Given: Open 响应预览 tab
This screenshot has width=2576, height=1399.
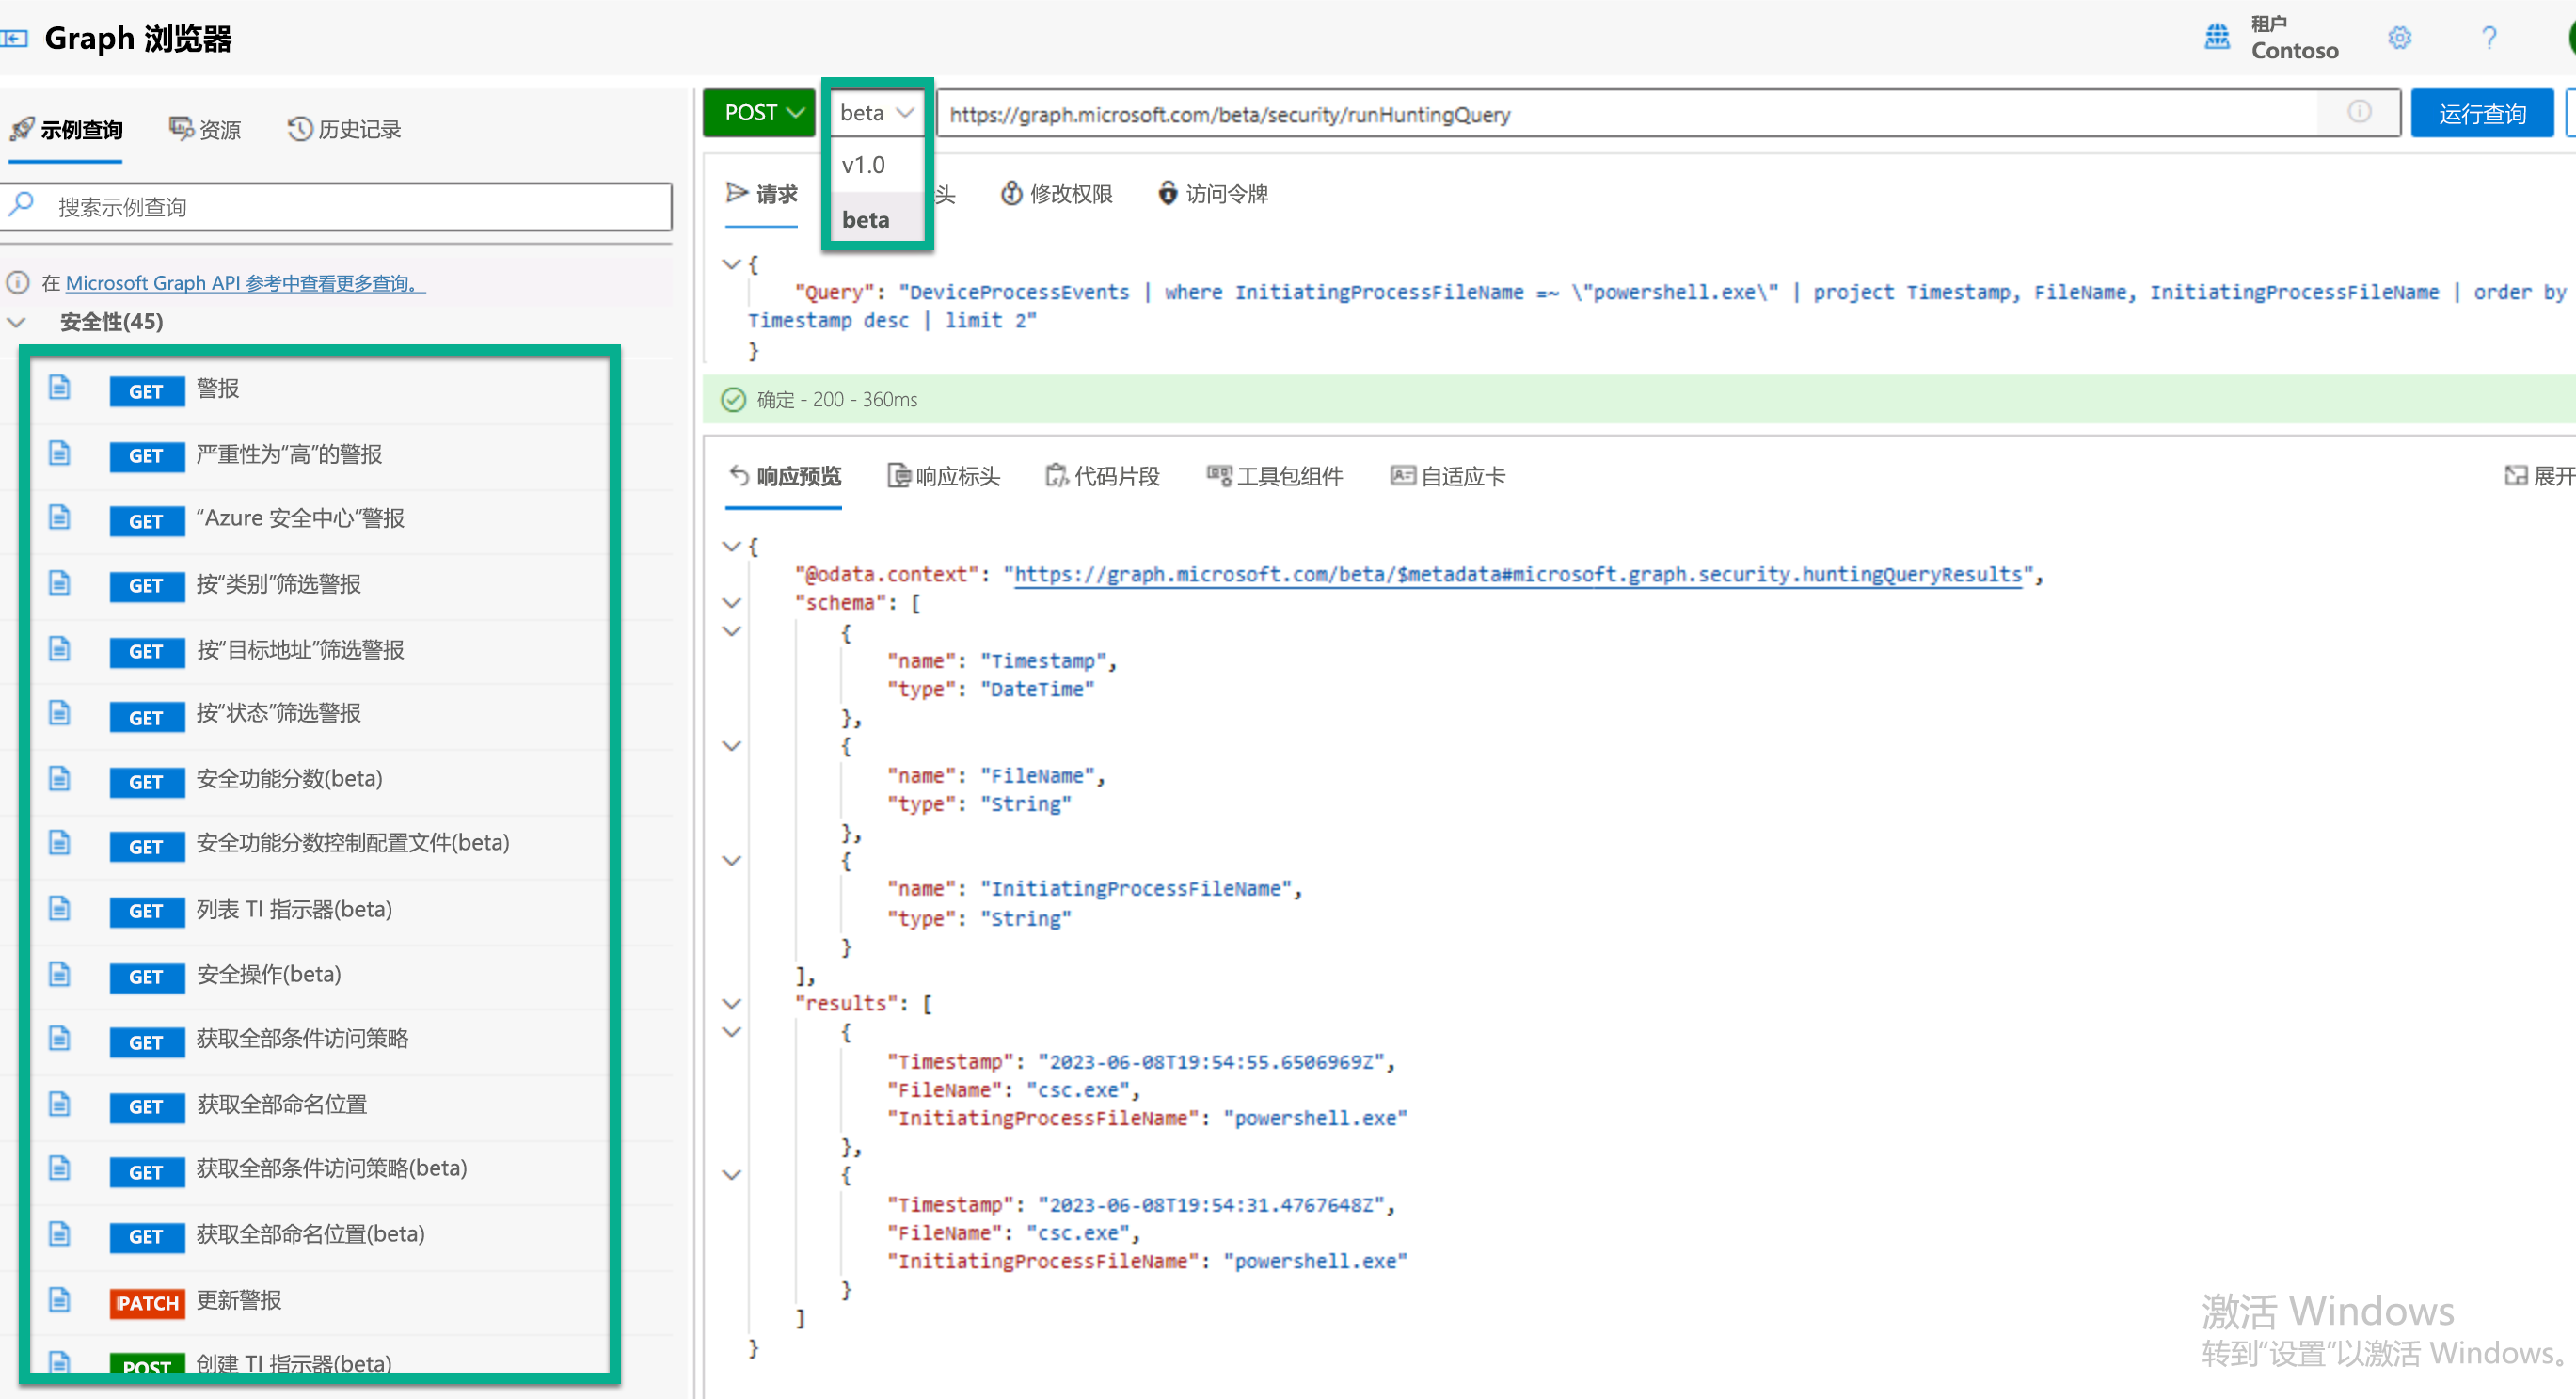Looking at the screenshot, I should click(x=785, y=476).
